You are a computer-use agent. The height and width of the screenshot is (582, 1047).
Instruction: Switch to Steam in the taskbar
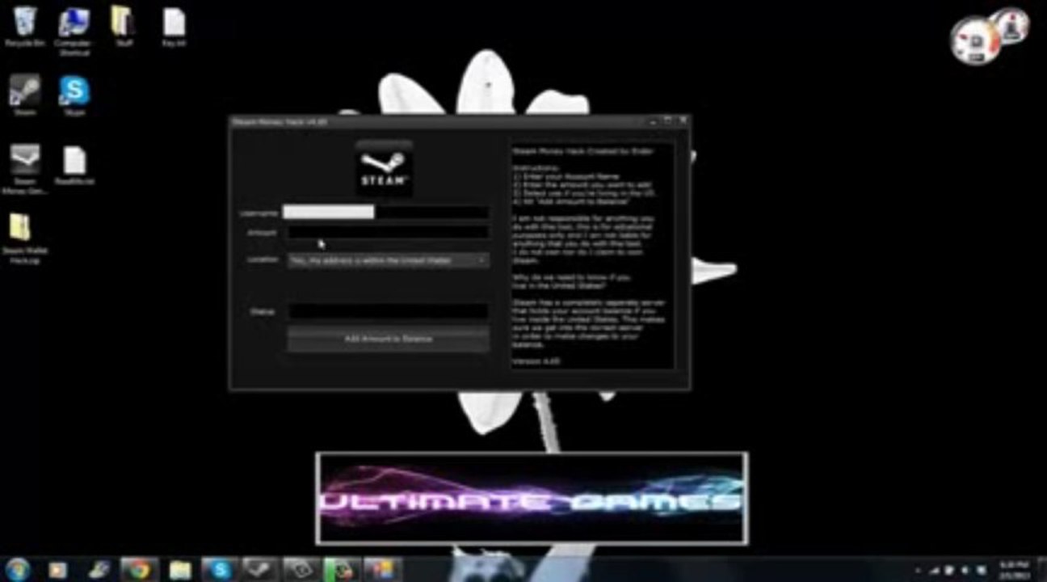260,569
